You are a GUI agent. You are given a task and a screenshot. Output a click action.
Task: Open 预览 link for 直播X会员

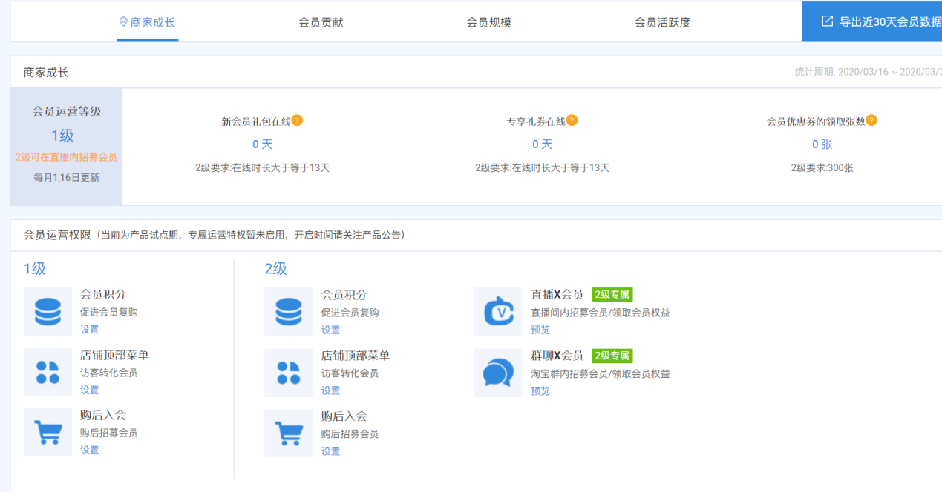pos(540,330)
